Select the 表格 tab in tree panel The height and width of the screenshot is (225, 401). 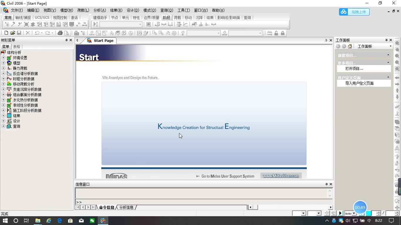pos(16,47)
